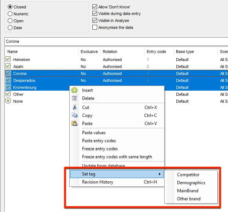228x212 pixels.
Task: Uncheck the Heineken row checkbox
Action: click(x=8, y=59)
